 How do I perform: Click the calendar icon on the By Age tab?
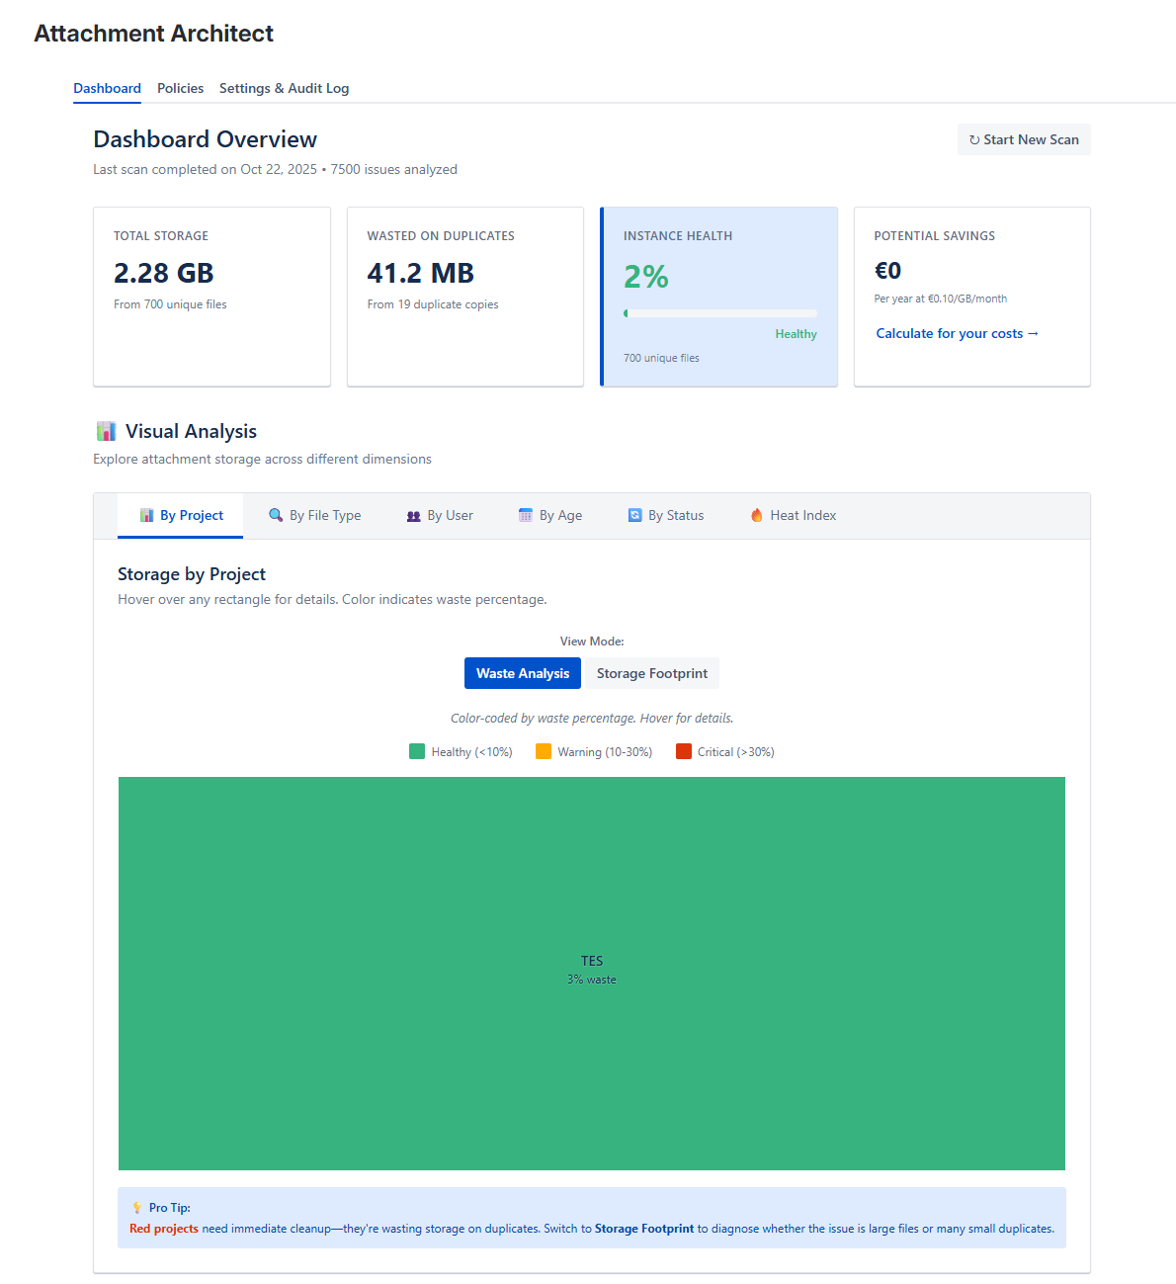pyautogui.click(x=524, y=515)
